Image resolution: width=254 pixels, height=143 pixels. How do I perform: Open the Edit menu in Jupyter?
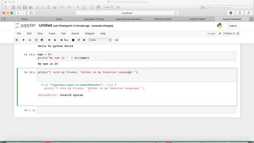pos(29,33)
